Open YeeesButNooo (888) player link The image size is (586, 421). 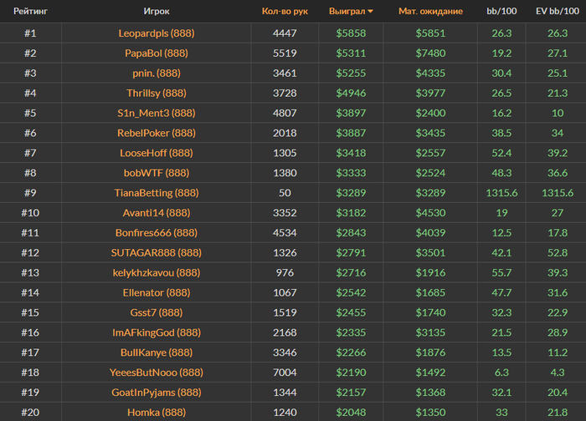tap(157, 372)
